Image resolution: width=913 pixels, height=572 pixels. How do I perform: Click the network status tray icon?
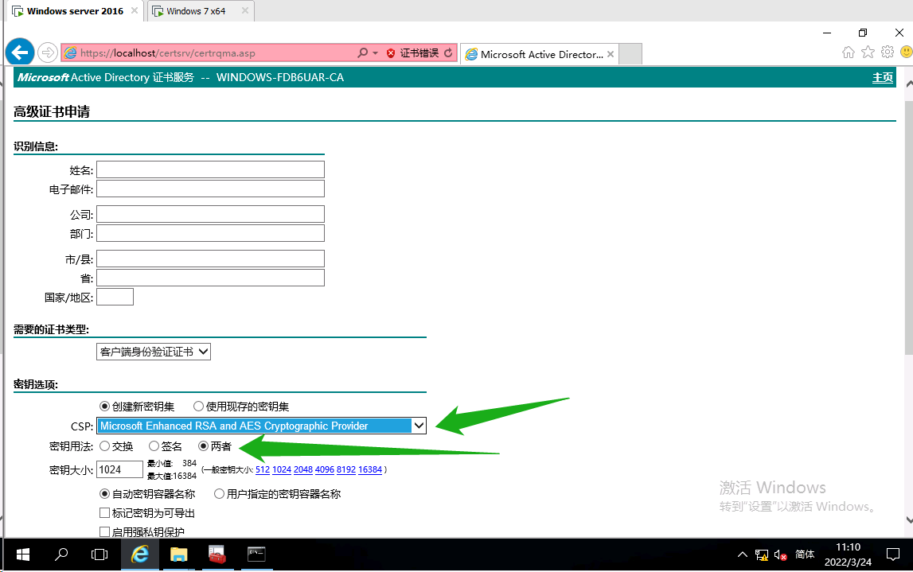click(762, 555)
